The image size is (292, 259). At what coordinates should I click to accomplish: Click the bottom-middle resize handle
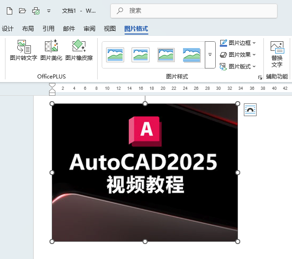[145, 241]
